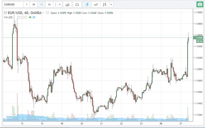Screen dimensions: 205x128
Task: Toggle the highlighted 1h interval button
Action: [x=41, y=5]
